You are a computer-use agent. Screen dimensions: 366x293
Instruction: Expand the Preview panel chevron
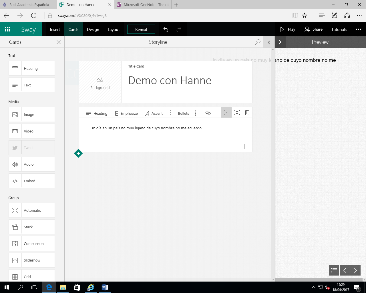point(280,42)
